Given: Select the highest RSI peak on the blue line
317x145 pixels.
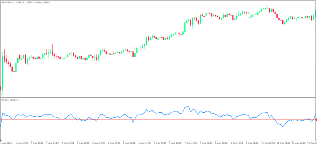Looking at the screenshot, I should (x=188, y=107).
